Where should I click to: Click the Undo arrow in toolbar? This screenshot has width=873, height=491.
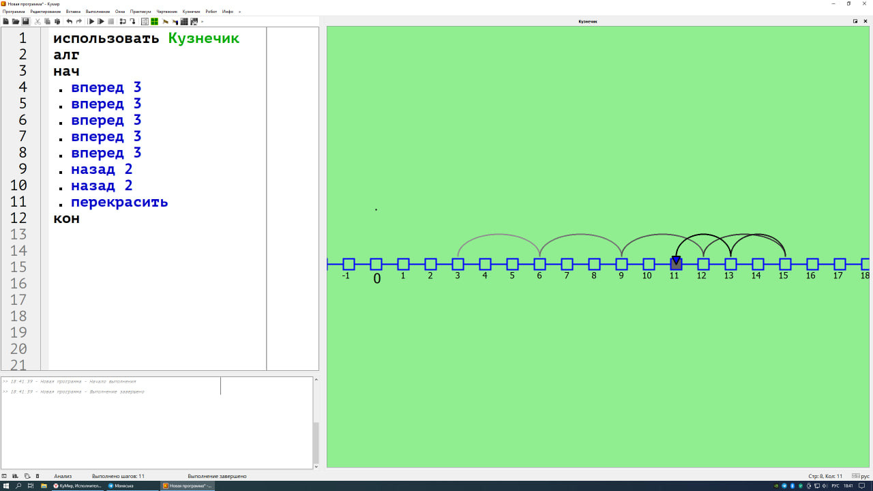click(69, 21)
